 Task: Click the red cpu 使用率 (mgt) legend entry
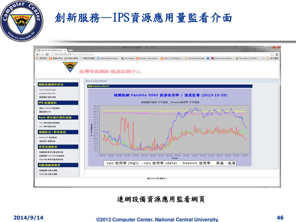pyautogui.click(x=121, y=163)
